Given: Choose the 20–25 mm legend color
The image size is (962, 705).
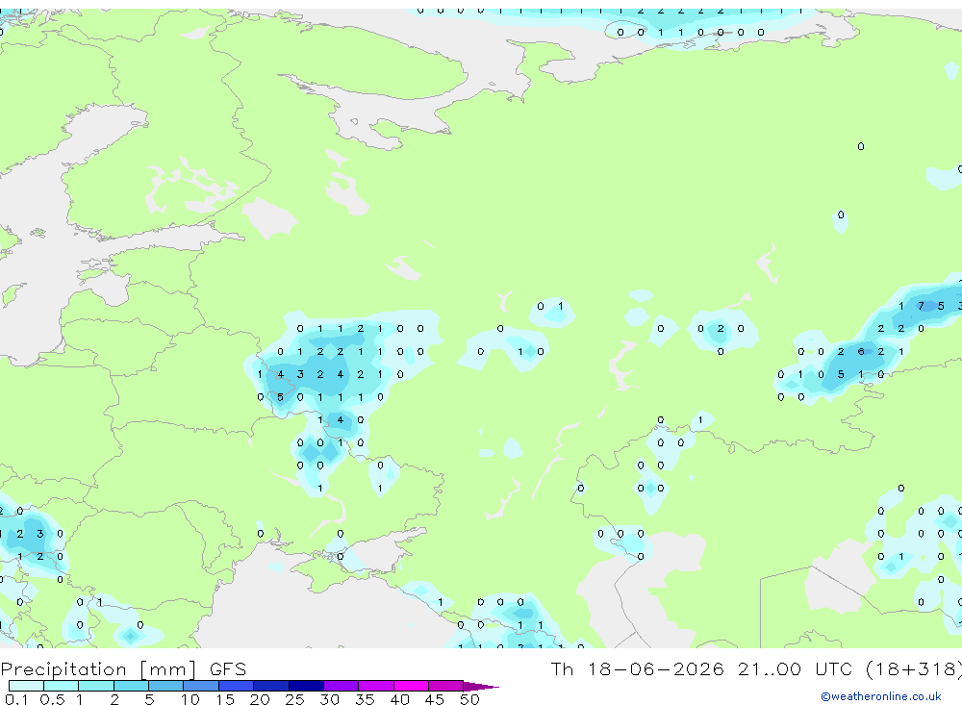Looking at the screenshot, I should [271, 686].
